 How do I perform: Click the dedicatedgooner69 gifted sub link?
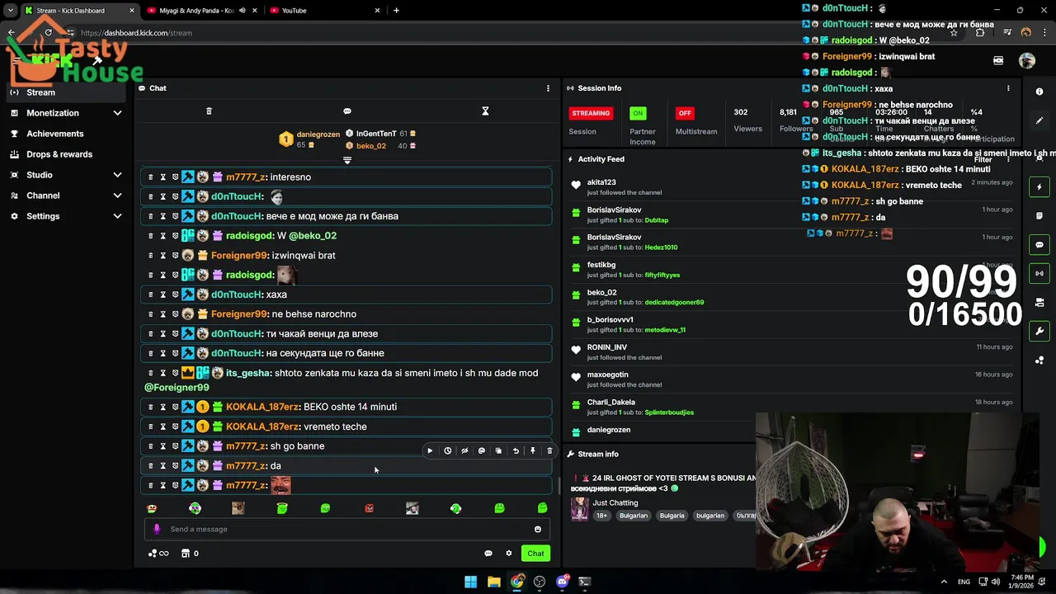[674, 302]
